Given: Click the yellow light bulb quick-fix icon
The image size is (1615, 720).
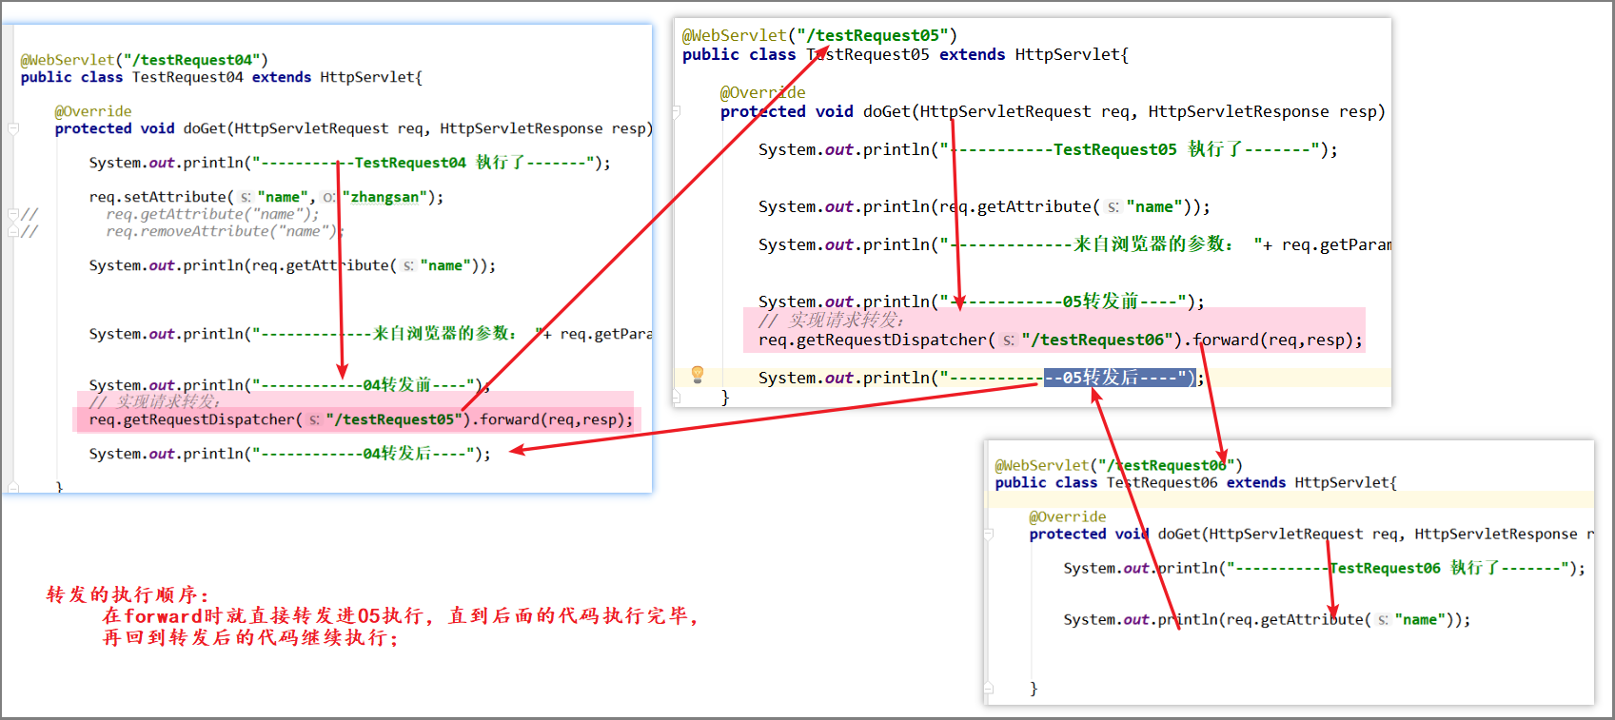Looking at the screenshot, I should tap(698, 374).
